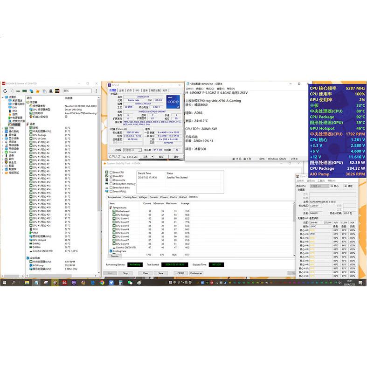Screen dimensions: 367x367
Task: Click the folder-copy icon next to the flame icon
Action: point(44,91)
